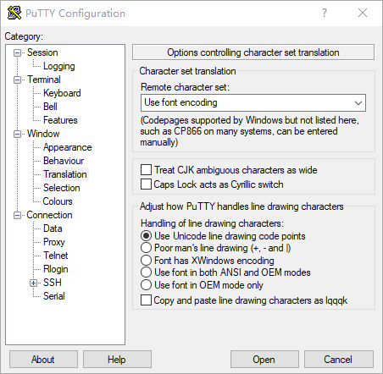Click the 'Handling of line drawing characters:' label

pos(212,223)
